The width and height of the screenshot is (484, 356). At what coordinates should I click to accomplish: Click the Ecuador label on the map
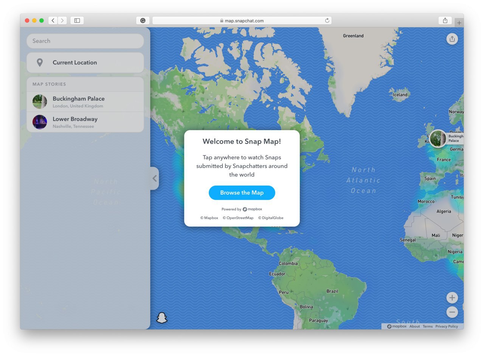[x=277, y=274]
